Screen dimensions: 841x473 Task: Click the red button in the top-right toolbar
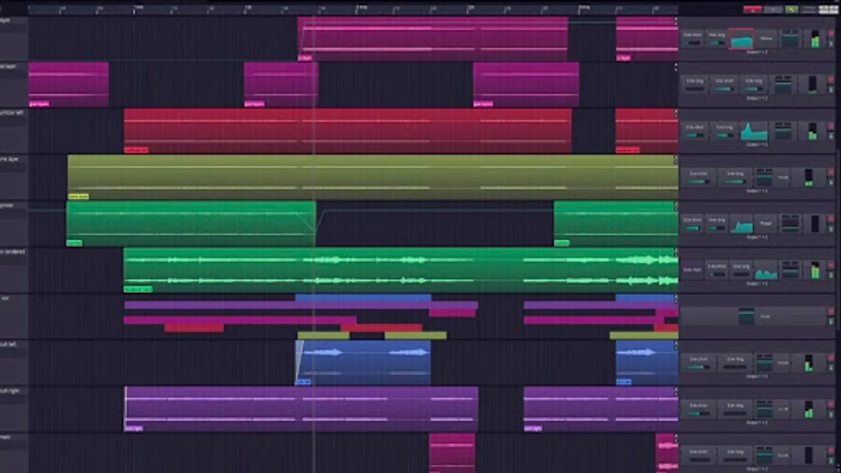click(x=753, y=9)
